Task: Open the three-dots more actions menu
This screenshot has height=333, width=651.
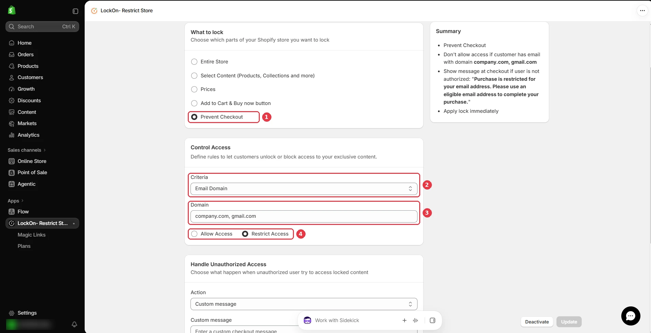Action: coord(642,11)
